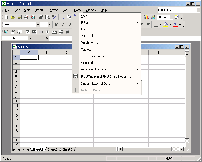Click the fx Insert Function button
The width and height of the screenshot is (202, 162).
click(47, 38)
